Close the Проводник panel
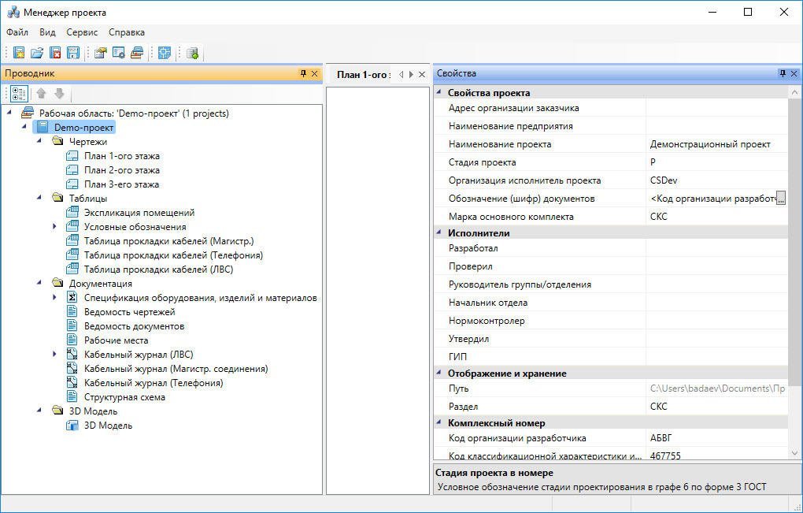Image resolution: width=803 pixels, height=513 pixels. click(315, 73)
